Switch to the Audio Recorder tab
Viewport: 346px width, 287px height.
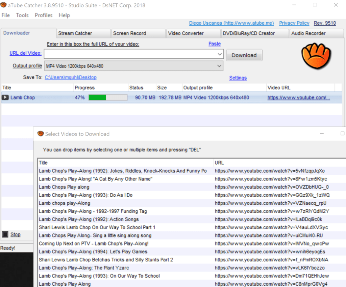[x=316, y=33]
